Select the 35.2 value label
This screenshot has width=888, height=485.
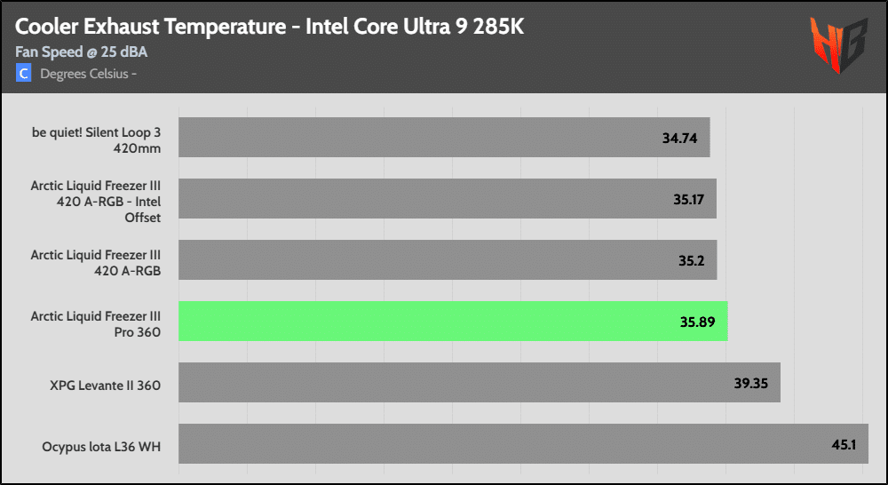692,261
